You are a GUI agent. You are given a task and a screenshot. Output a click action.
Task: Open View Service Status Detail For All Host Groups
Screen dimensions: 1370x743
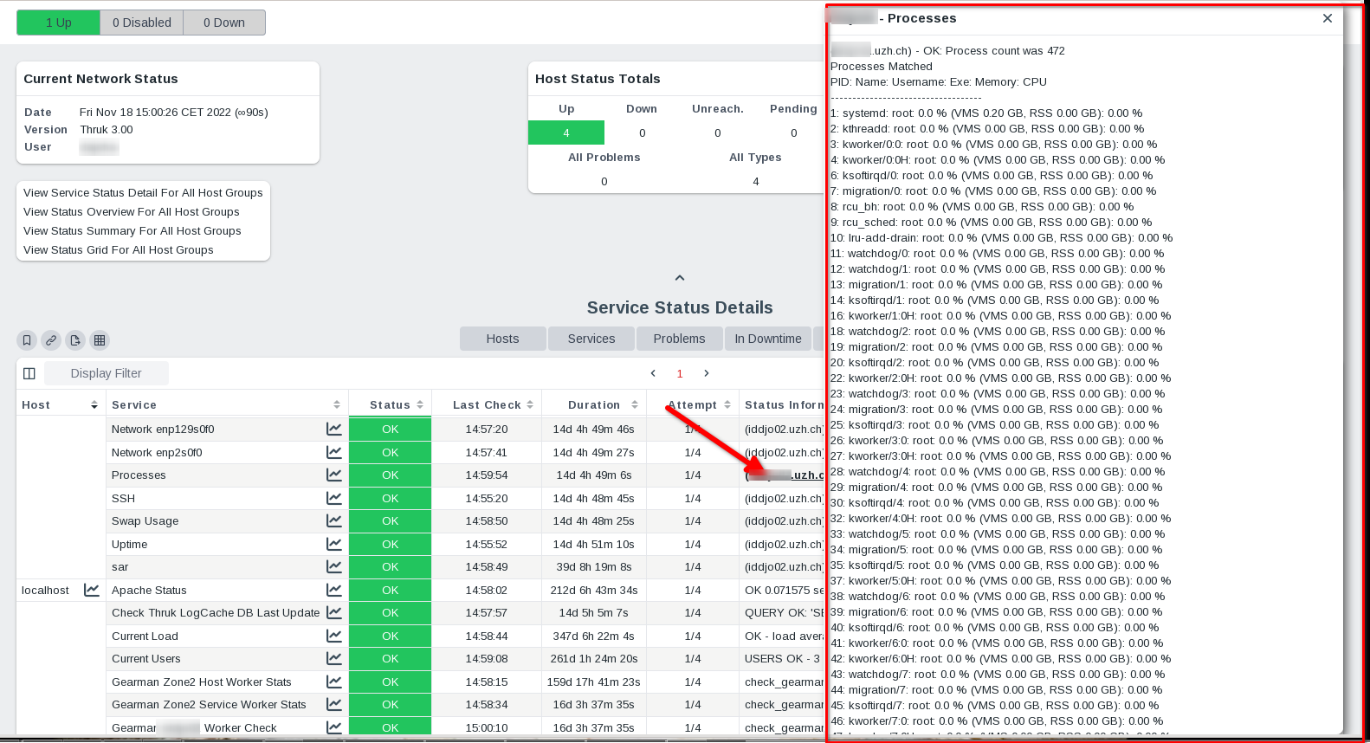tap(143, 192)
